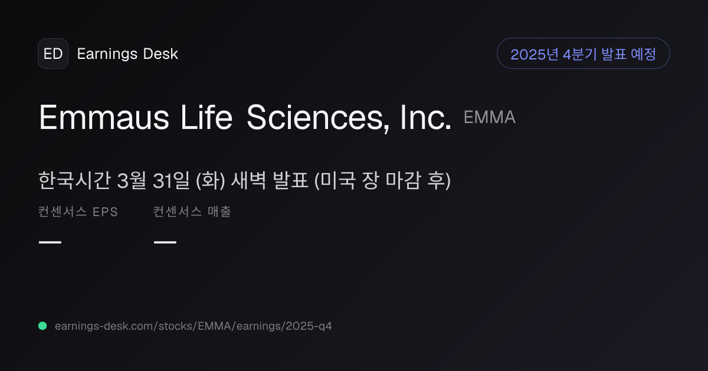Image resolution: width=708 pixels, height=371 pixels.
Task: Click the dash value under 컨센서스 EPS
Action: point(50,241)
